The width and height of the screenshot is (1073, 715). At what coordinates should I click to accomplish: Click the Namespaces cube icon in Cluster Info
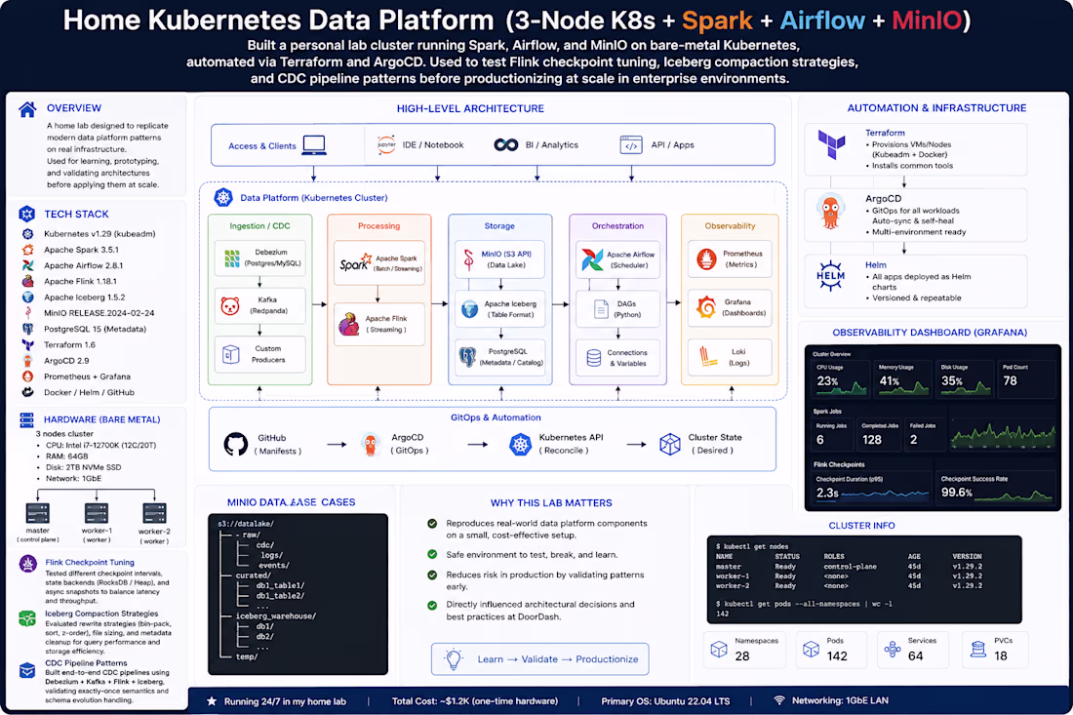pyautogui.click(x=719, y=649)
